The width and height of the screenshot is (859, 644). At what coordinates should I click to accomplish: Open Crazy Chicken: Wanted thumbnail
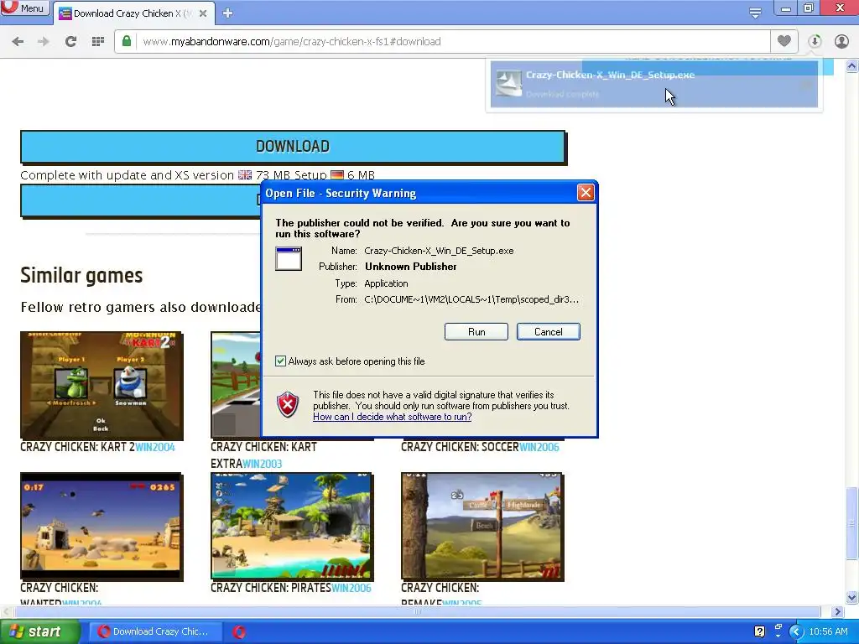point(102,527)
